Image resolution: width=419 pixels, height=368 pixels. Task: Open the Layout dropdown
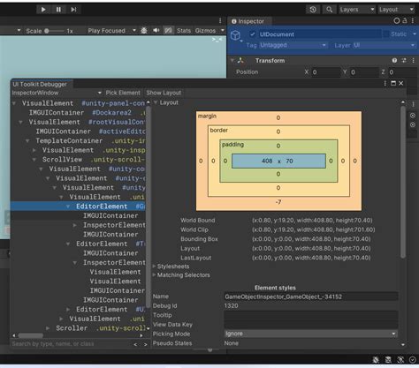point(396,10)
